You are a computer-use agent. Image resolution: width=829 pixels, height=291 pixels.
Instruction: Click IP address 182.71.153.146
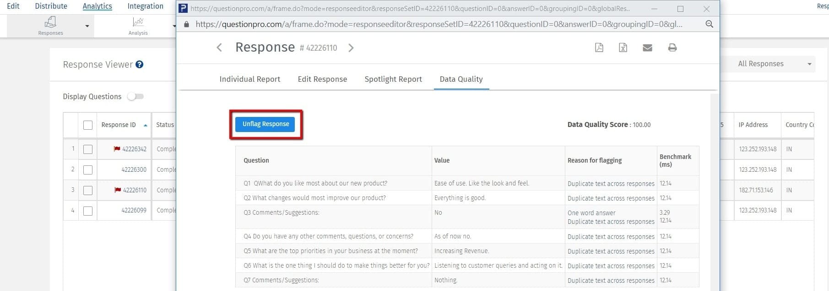pyautogui.click(x=756, y=190)
